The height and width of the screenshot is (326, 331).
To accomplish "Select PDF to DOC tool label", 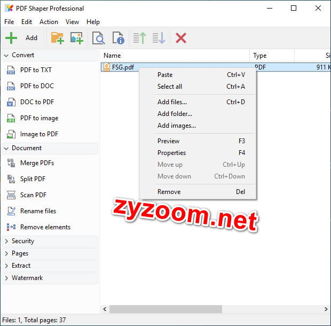I will pyautogui.click(x=37, y=86).
